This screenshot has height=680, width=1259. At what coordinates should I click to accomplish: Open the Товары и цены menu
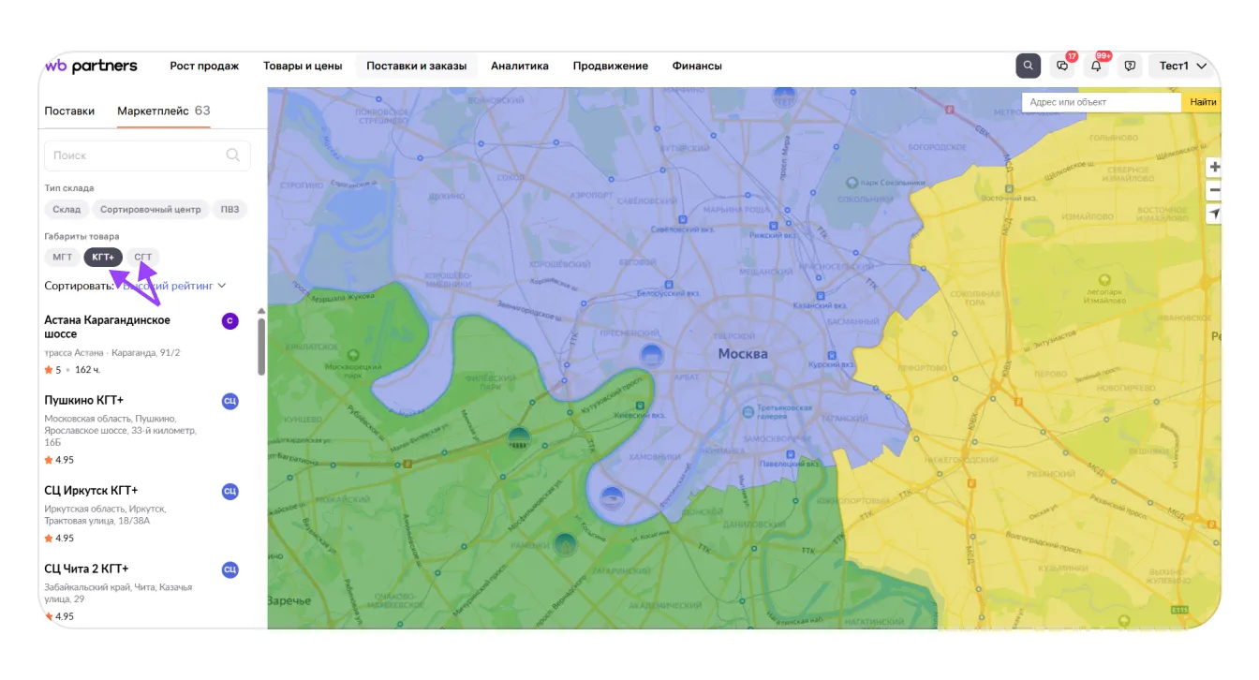click(303, 66)
